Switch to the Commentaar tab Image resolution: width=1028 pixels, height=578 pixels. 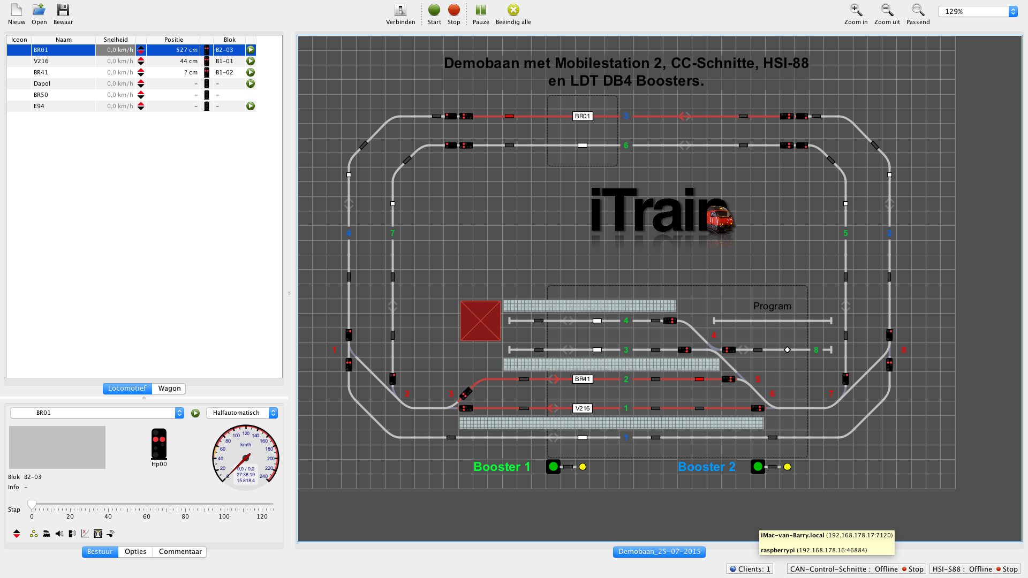point(180,552)
